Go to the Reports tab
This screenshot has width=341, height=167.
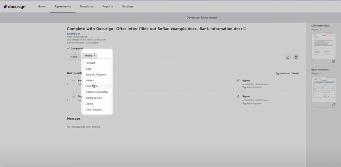point(108,7)
